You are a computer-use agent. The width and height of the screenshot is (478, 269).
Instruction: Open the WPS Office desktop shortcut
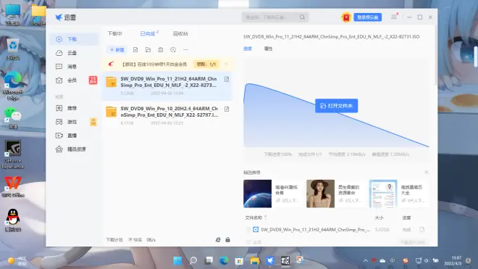(12, 187)
